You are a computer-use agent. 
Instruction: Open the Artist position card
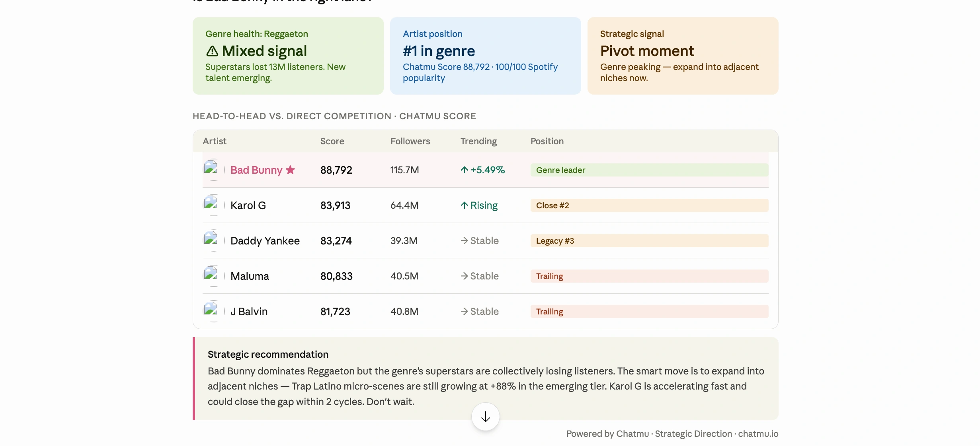point(486,56)
